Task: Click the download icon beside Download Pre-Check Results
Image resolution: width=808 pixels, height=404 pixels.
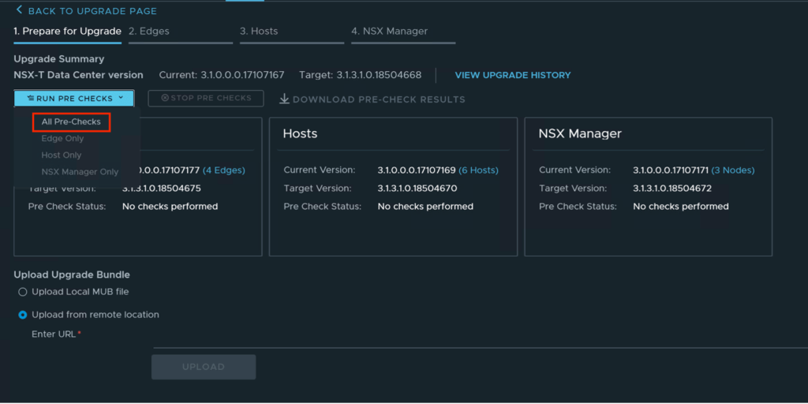Action: tap(284, 99)
